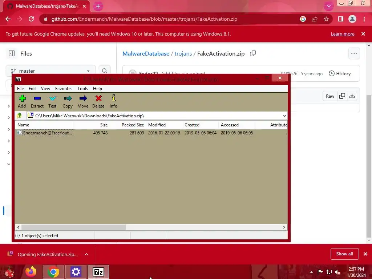
Task: View the file History on GitHub
Action: (x=340, y=73)
